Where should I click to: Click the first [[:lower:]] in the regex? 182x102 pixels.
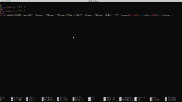(x=25, y=15)
